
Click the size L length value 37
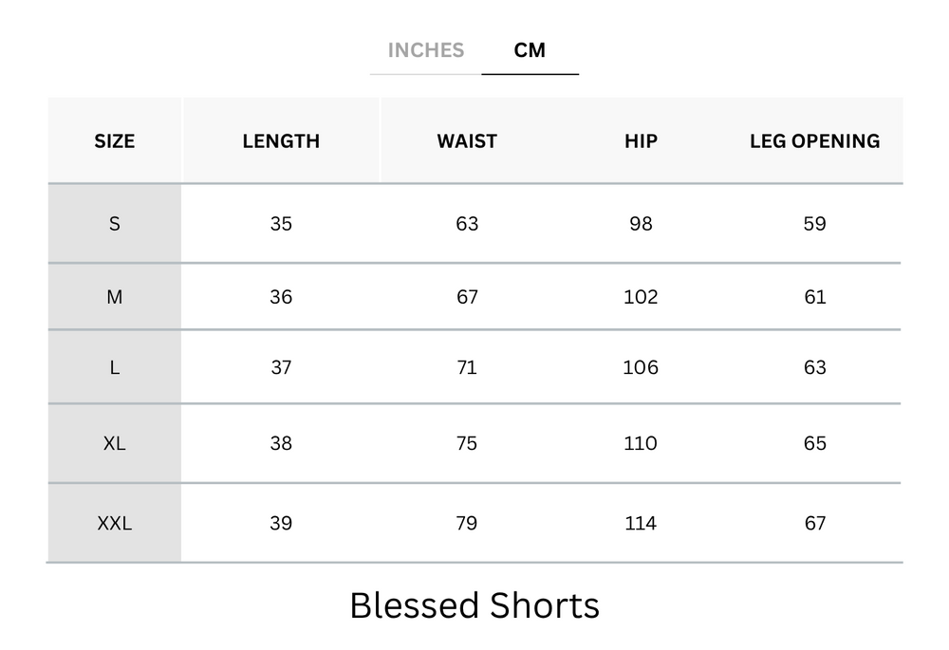(281, 367)
